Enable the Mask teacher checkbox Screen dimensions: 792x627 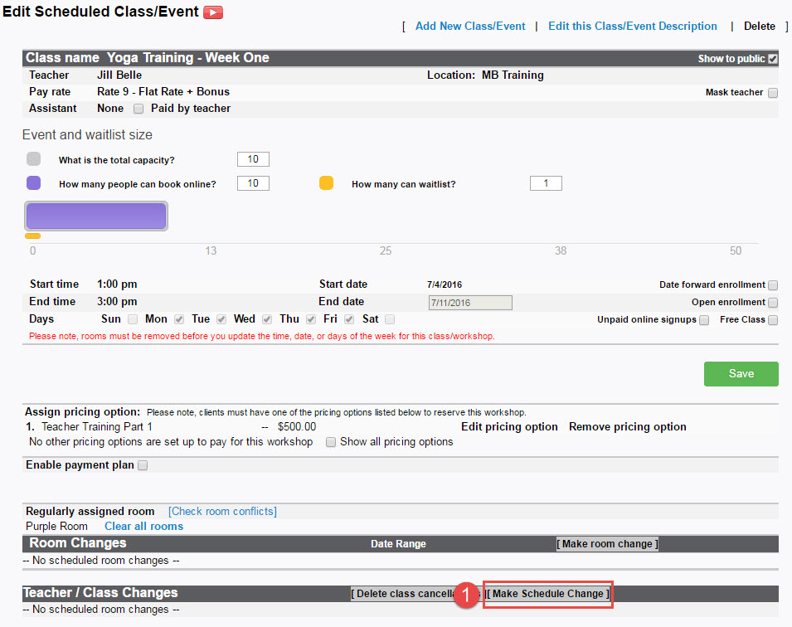(773, 92)
